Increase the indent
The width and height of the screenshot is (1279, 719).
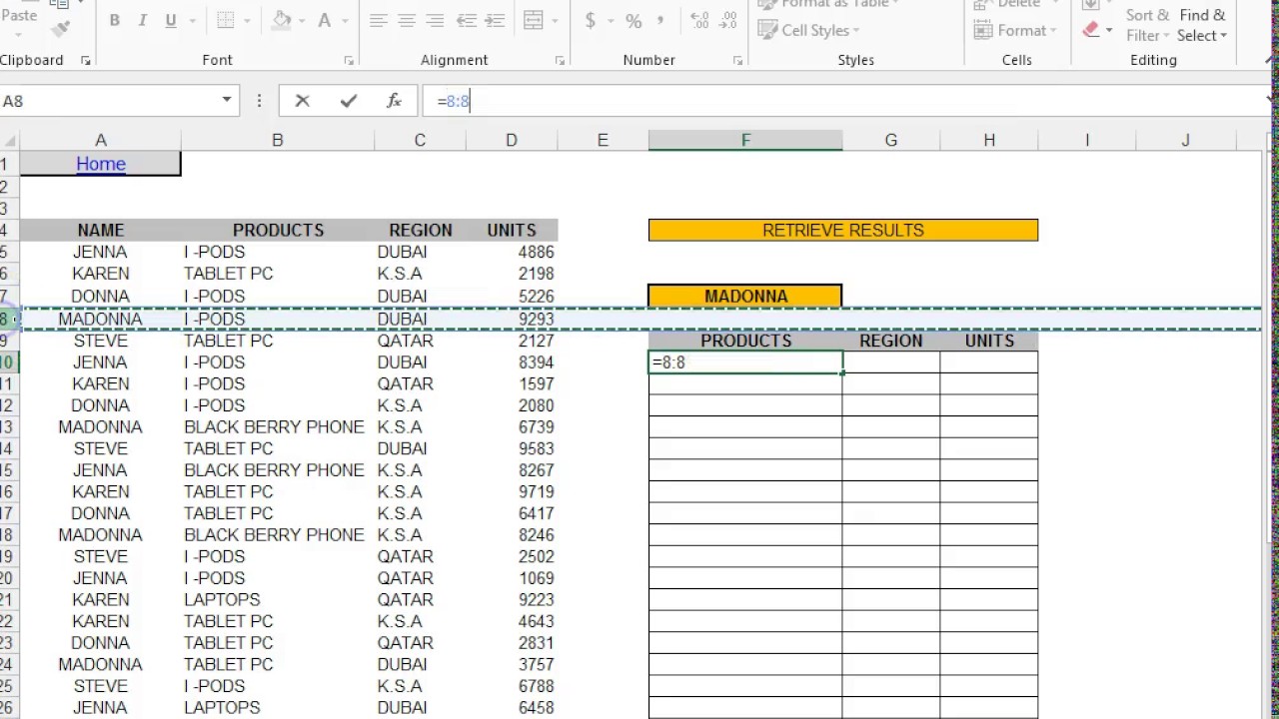[x=495, y=21]
